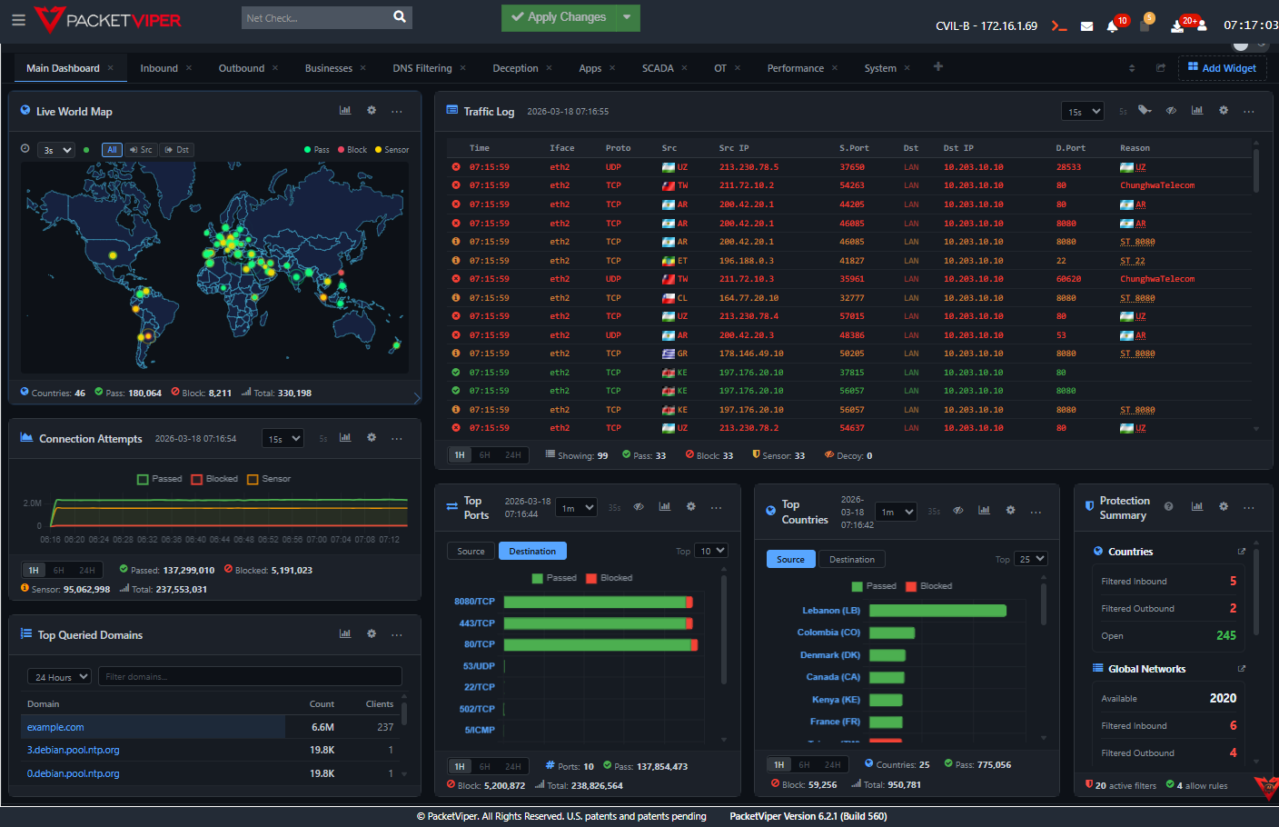Switch world map filter to Src only
Screen dimensions: 1279x827
142,149
